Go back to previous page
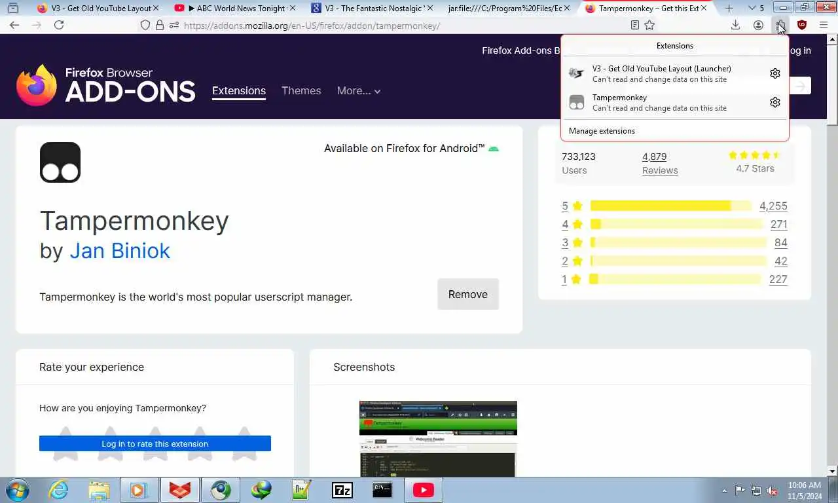This screenshot has width=838, height=503. [x=14, y=25]
